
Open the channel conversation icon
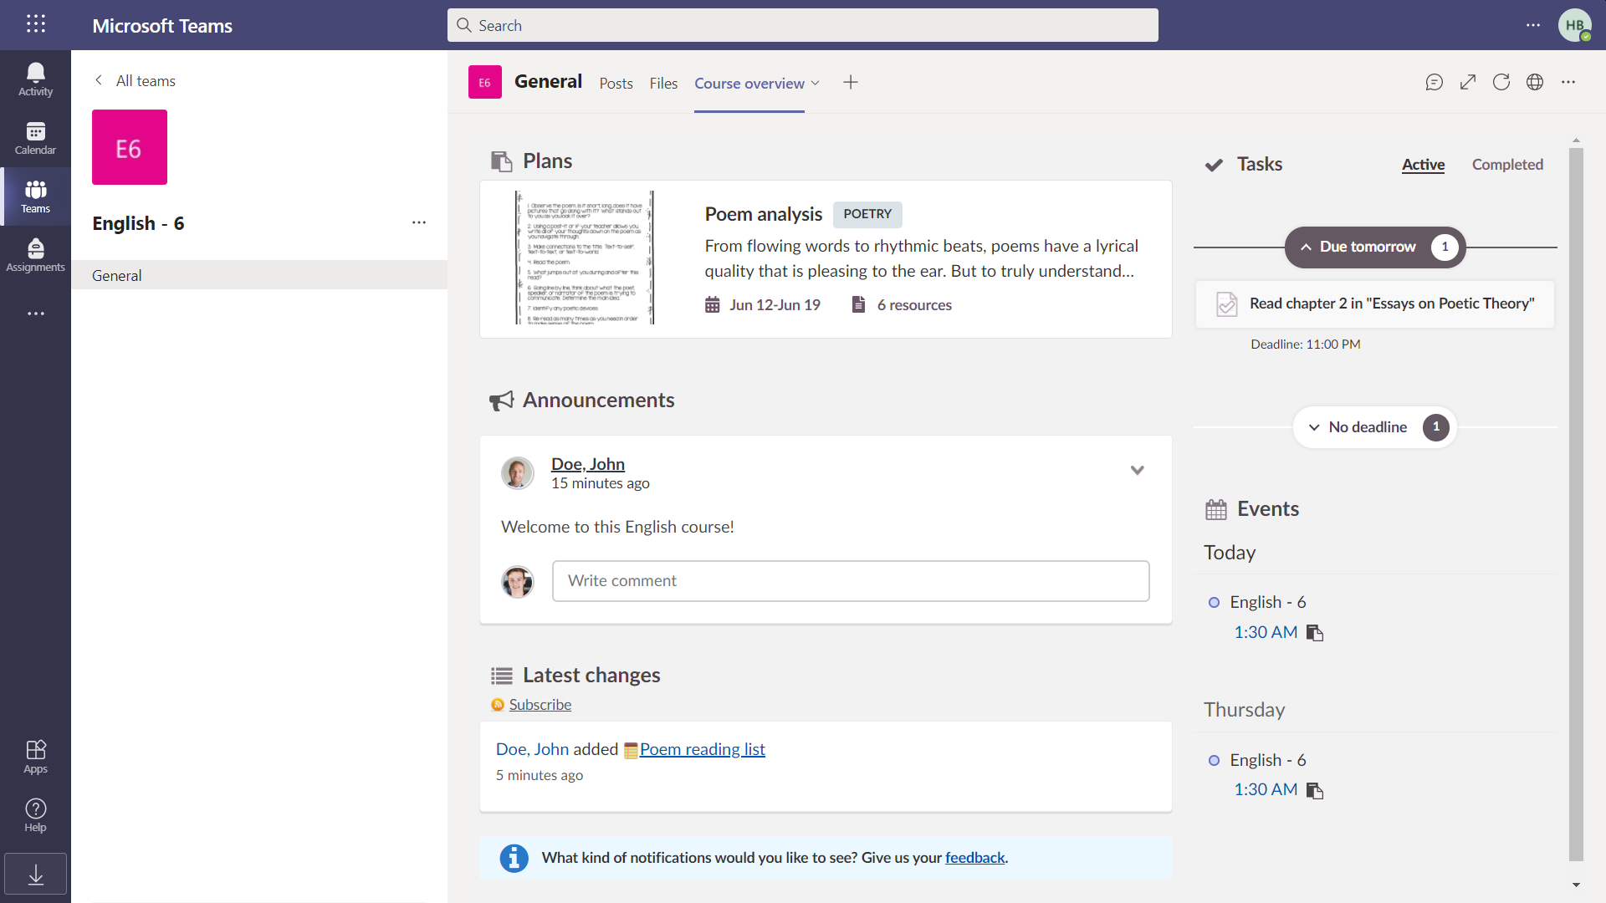[1435, 82]
